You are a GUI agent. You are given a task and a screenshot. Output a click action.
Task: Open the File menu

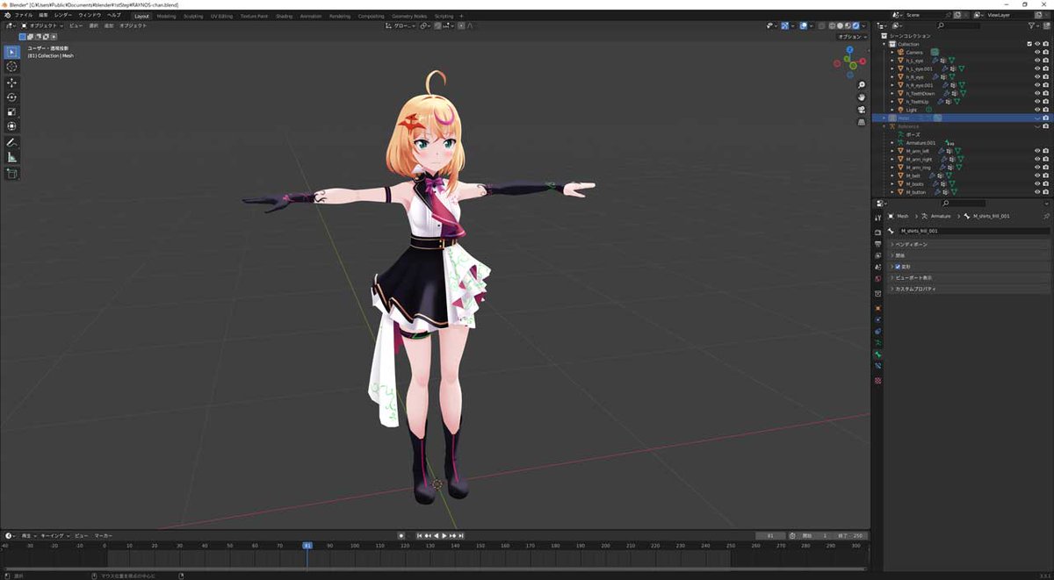point(23,16)
